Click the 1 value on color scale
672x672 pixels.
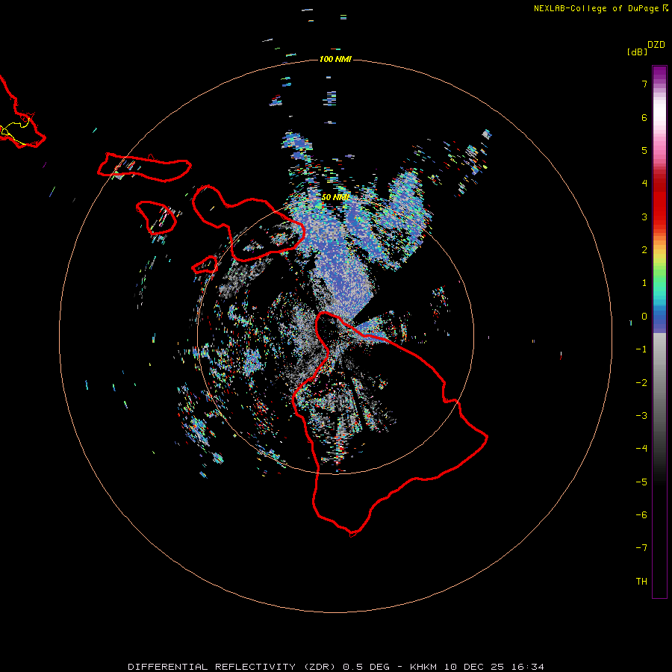(644, 283)
